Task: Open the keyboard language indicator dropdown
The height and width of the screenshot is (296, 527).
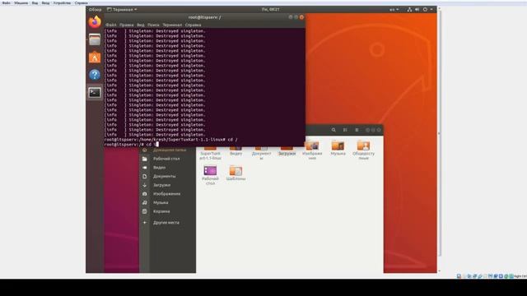Action: click(x=394, y=9)
